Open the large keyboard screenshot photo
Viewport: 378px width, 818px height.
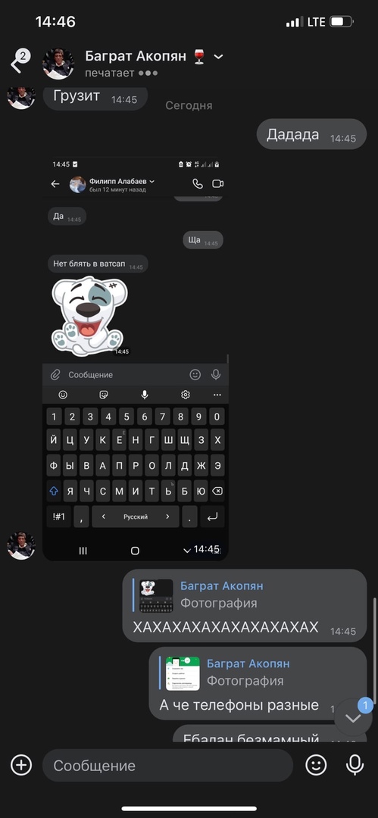click(136, 358)
